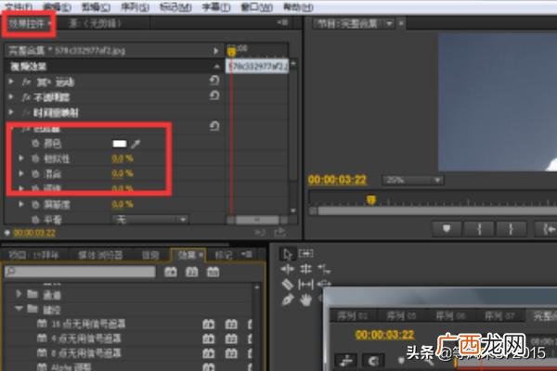Select the Pen tool
557x371 pixels.
[x=288, y=300]
